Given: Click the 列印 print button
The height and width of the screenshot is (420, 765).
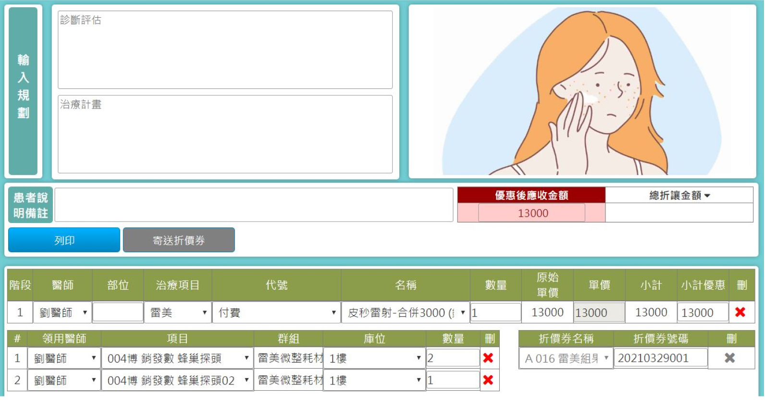Looking at the screenshot, I should (64, 240).
